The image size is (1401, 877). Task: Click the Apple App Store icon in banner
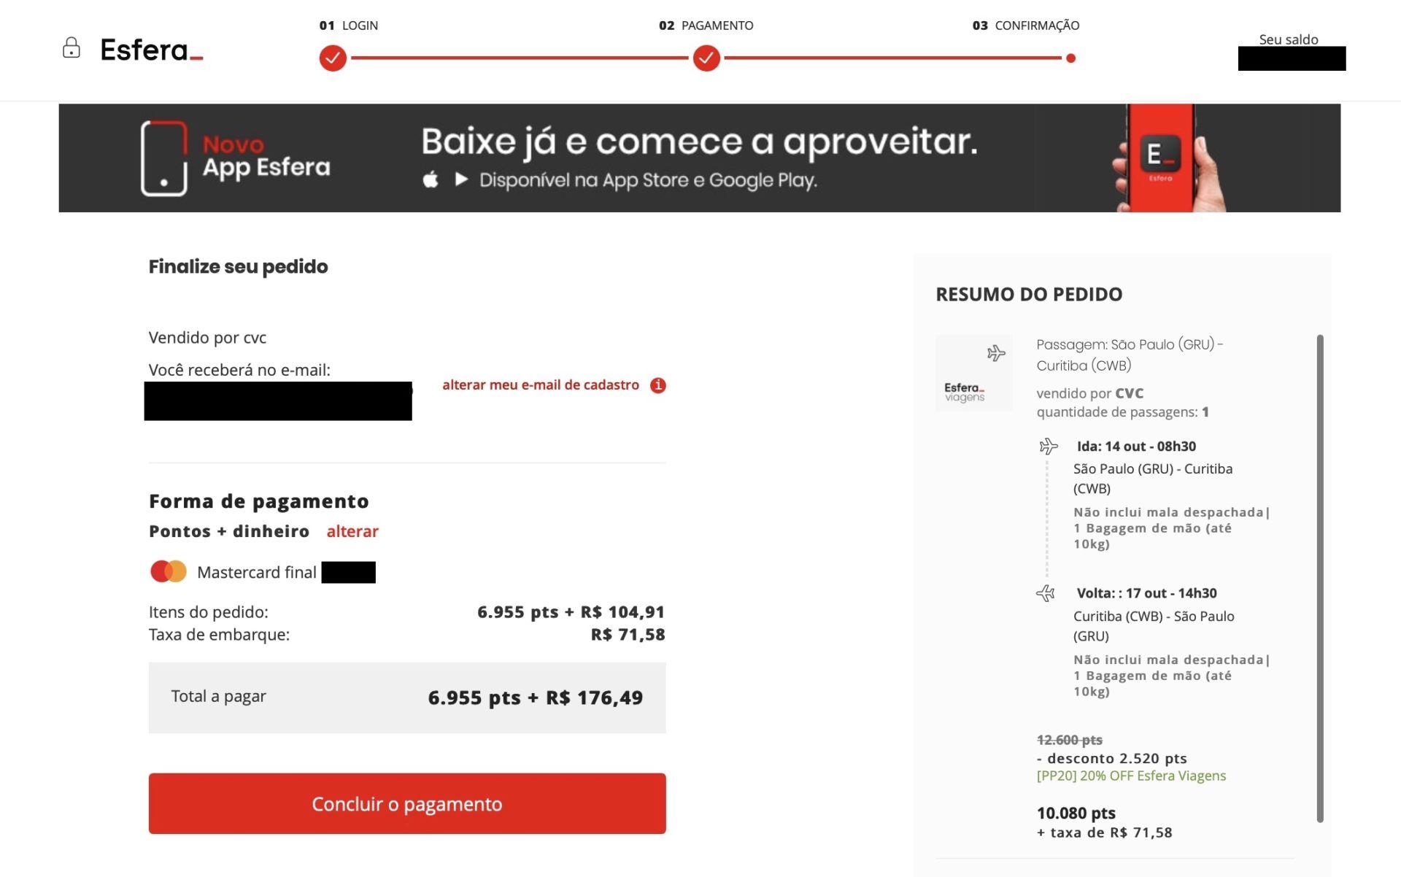(431, 179)
